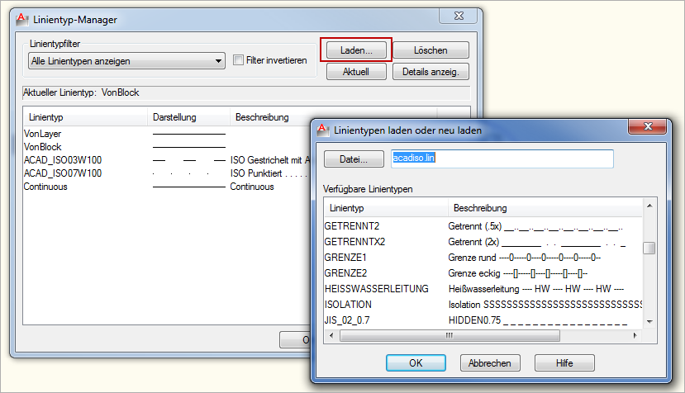Image resolution: width=685 pixels, height=393 pixels.
Task: Click the Löschen button
Action: pyautogui.click(x=431, y=50)
